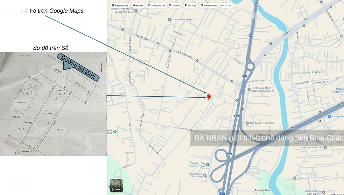Screen dimensions: 344x195
Task: Click the Google Maps logo
Action: pos(264,191)
